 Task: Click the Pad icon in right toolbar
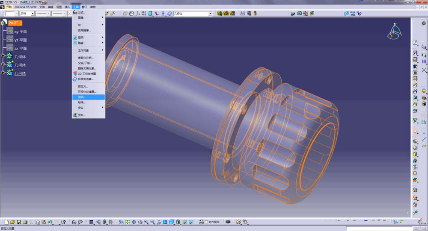pos(415,53)
